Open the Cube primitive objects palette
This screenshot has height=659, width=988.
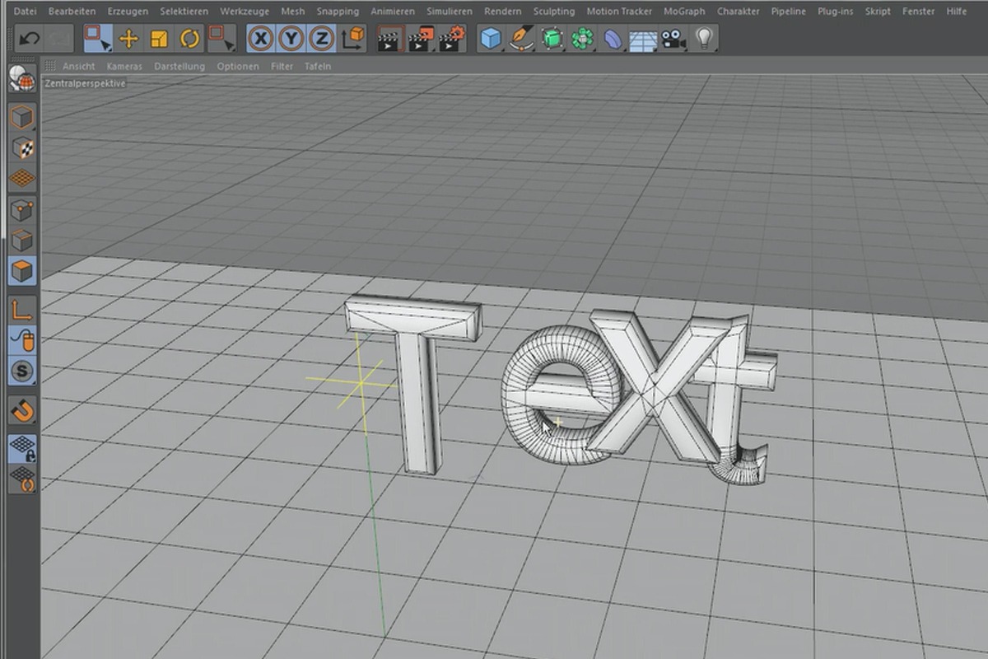[492, 38]
